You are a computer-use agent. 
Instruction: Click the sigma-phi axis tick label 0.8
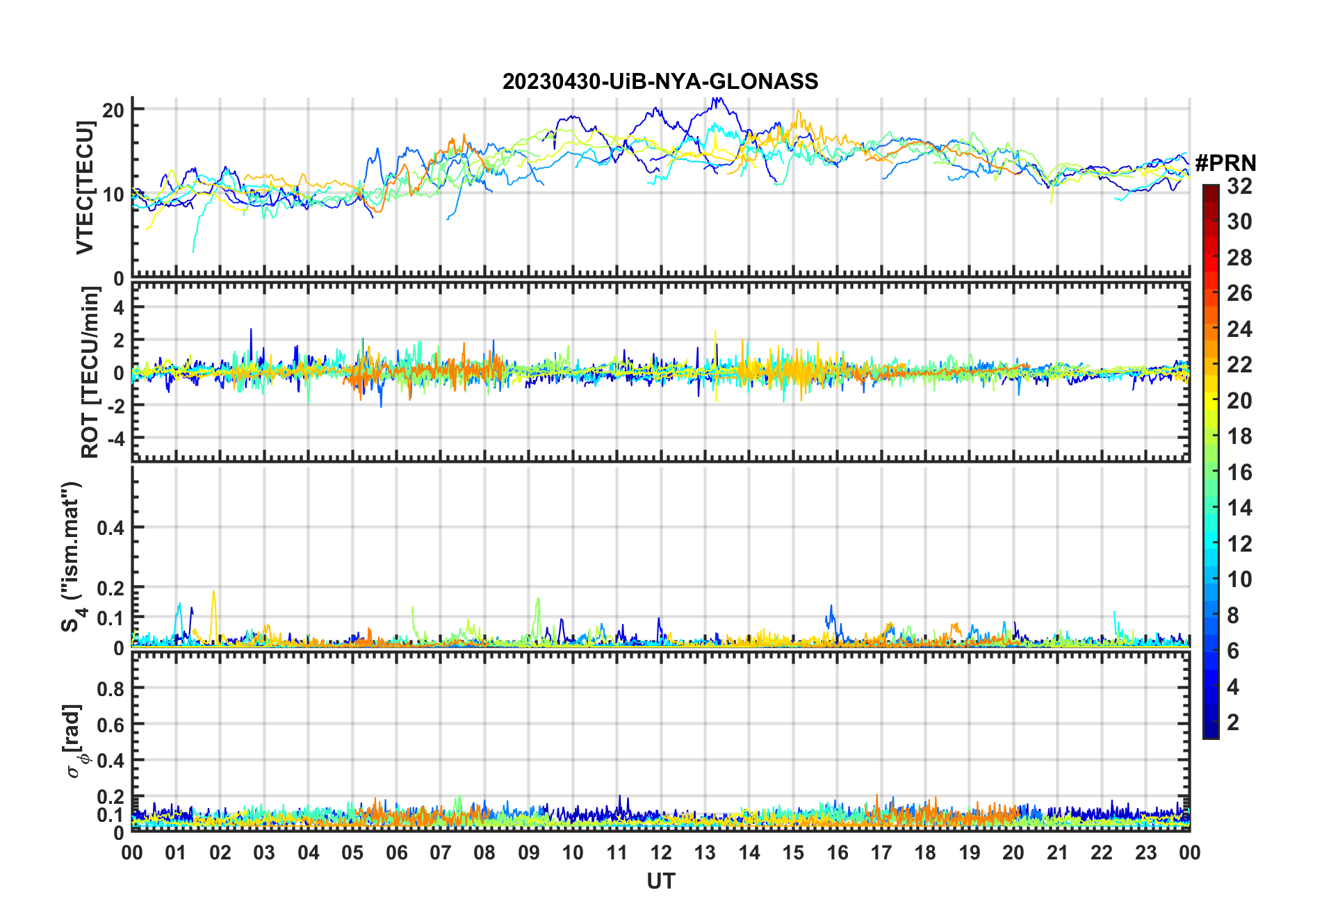coord(111,689)
